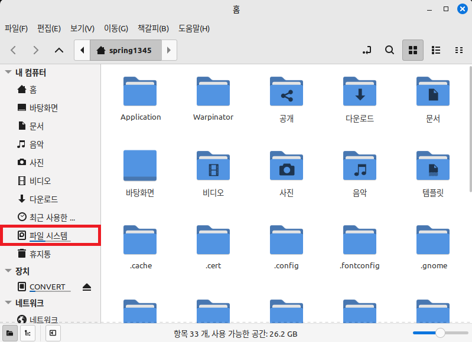The image size is (472, 342).
Task: Switch to compact view
Action: pyautogui.click(x=459, y=50)
